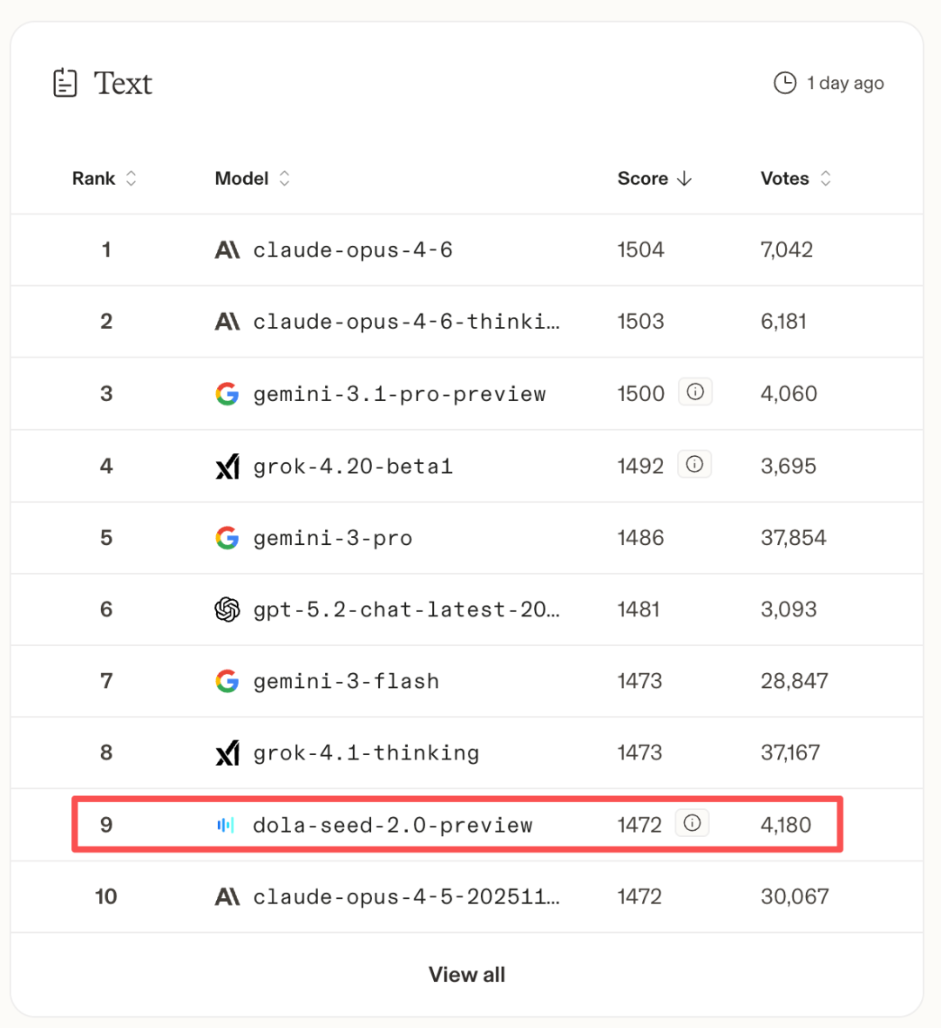
Task: Click the 30,067 votes value
Action: point(795,896)
